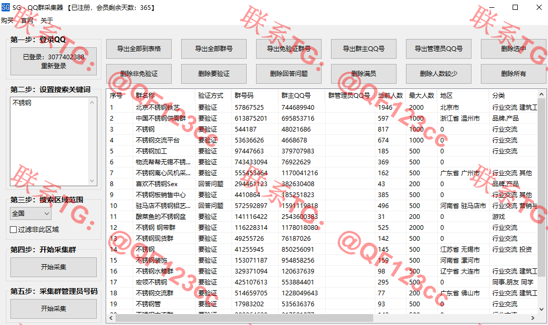Viewport: 548px width, 325px height.
Task: Click the table vertical scroll-up arrow
Action: [x=541, y=94]
